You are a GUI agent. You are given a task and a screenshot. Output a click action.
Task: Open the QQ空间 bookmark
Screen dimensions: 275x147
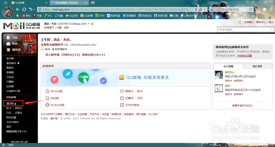tap(72, 15)
